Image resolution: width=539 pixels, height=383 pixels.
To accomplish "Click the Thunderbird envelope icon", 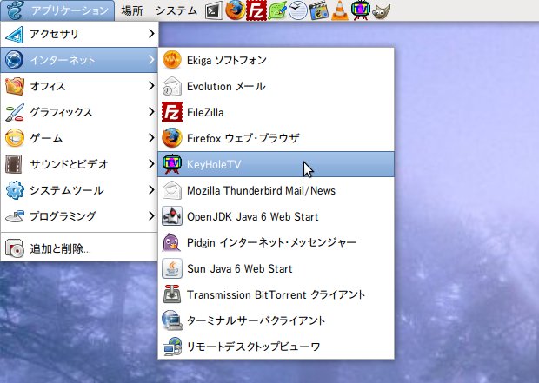I will (172, 190).
